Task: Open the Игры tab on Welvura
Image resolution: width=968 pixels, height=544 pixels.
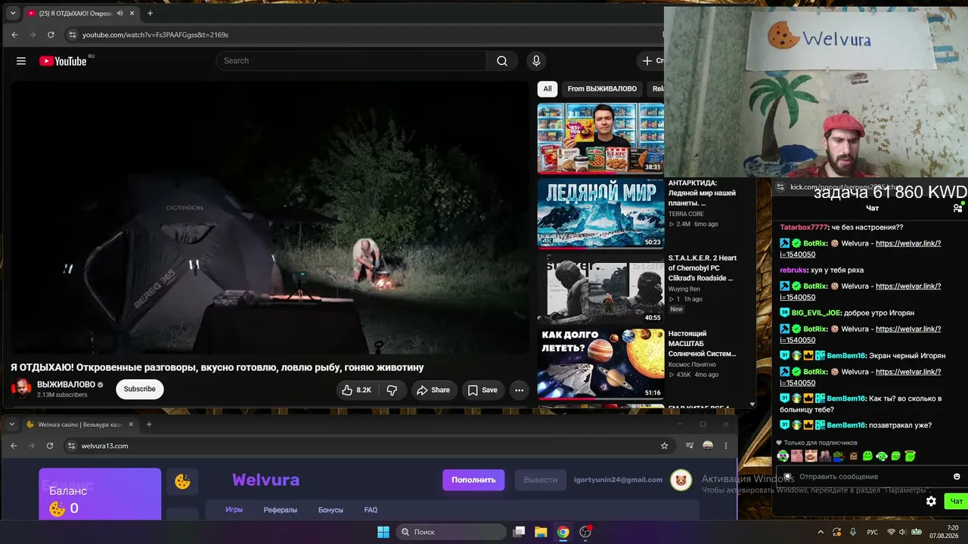Action: (234, 510)
